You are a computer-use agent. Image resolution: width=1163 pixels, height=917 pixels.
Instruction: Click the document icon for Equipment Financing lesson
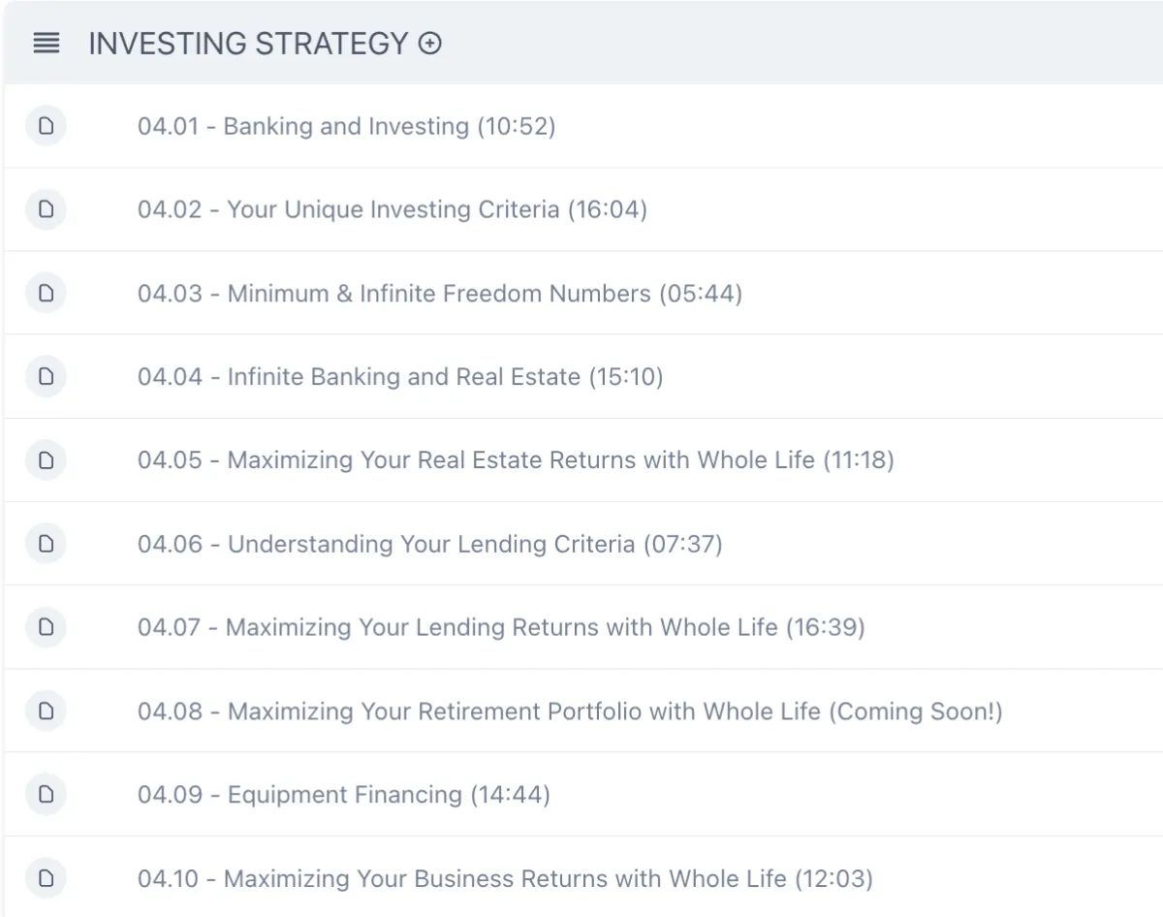pyautogui.click(x=46, y=795)
